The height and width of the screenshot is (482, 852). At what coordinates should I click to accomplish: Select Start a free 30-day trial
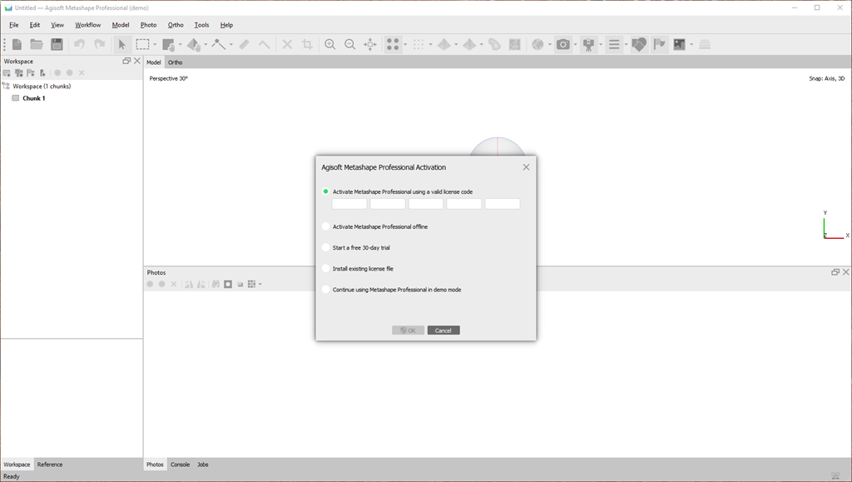pyautogui.click(x=325, y=247)
